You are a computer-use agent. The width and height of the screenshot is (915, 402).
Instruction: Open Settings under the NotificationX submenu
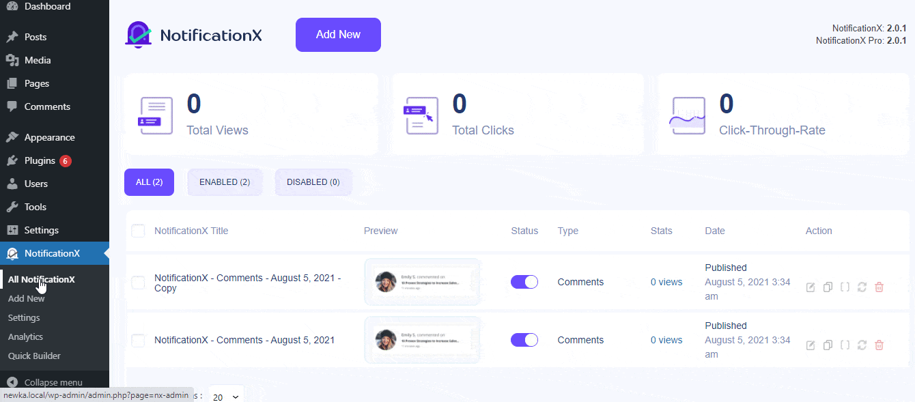24,317
